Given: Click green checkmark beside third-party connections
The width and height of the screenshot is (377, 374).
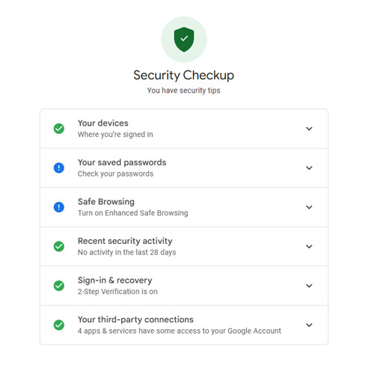Looking at the screenshot, I should tap(59, 325).
